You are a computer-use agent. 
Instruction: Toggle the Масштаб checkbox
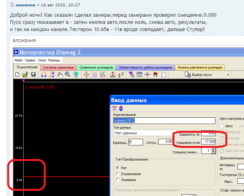pyautogui.click(x=222, y=138)
